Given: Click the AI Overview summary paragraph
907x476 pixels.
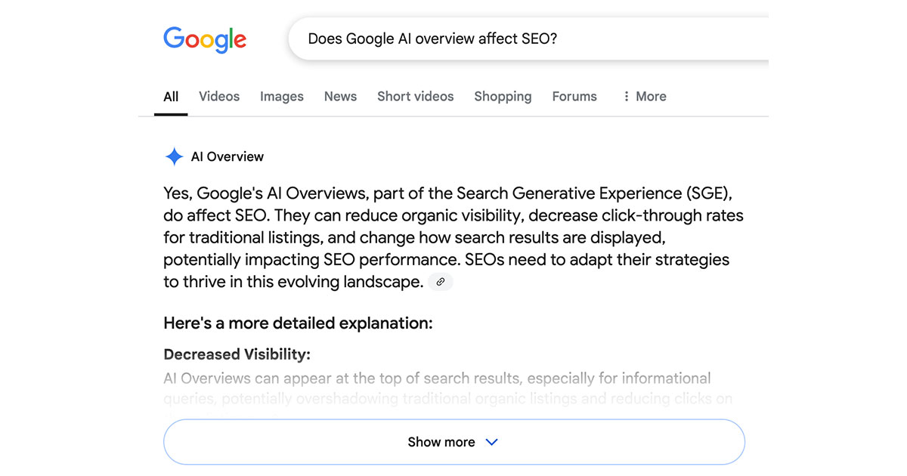Looking at the screenshot, I should click(x=453, y=238).
